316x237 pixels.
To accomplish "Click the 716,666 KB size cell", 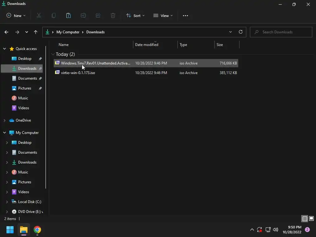I will pyautogui.click(x=228, y=63).
